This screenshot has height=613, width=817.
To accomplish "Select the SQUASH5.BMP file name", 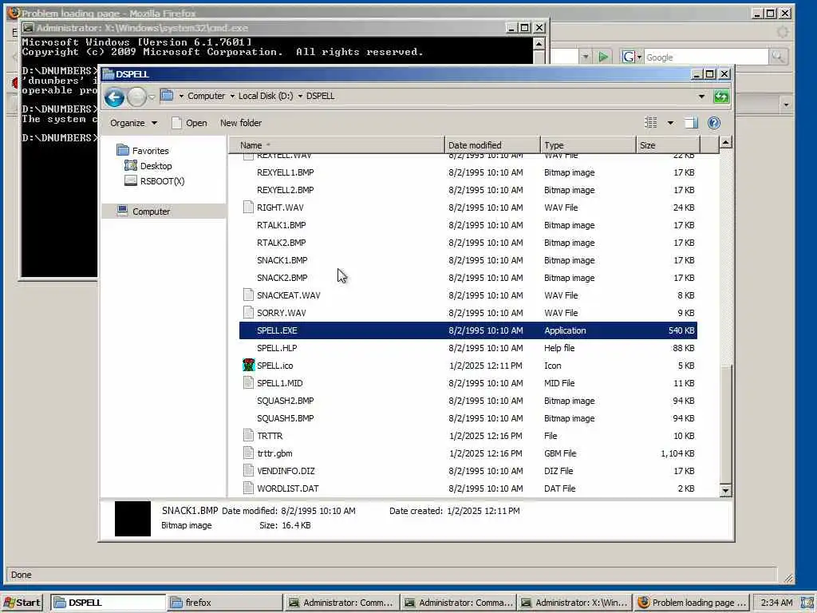I will [285, 418].
